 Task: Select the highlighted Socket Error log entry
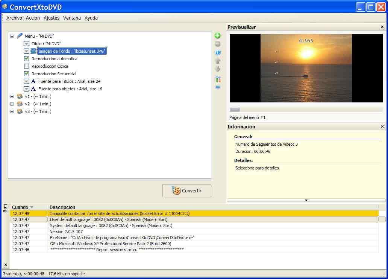tap(194, 213)
